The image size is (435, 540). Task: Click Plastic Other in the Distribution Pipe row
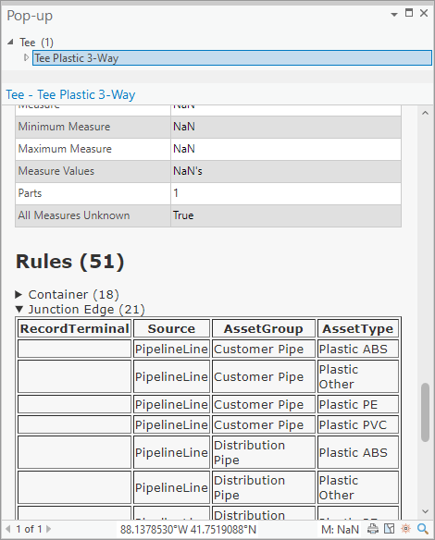click(x=358, y=487)
